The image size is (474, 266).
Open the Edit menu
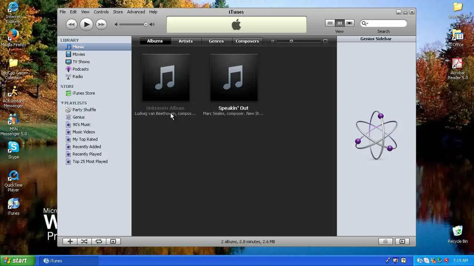[x=73, y=12]
